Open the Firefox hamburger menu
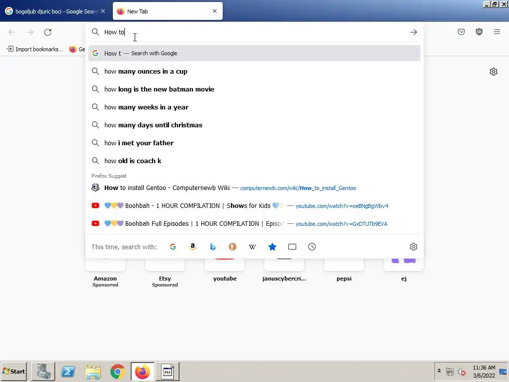Image resolution: width=509 pixels, height=382 pixels. 497,32
